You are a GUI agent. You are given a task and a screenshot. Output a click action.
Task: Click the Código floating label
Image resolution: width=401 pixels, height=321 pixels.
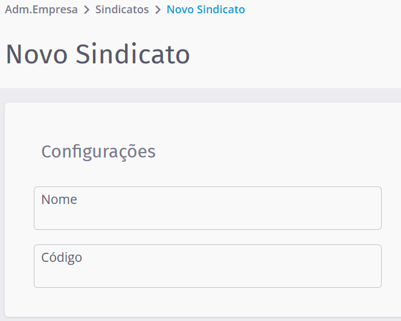coord(62,258)
